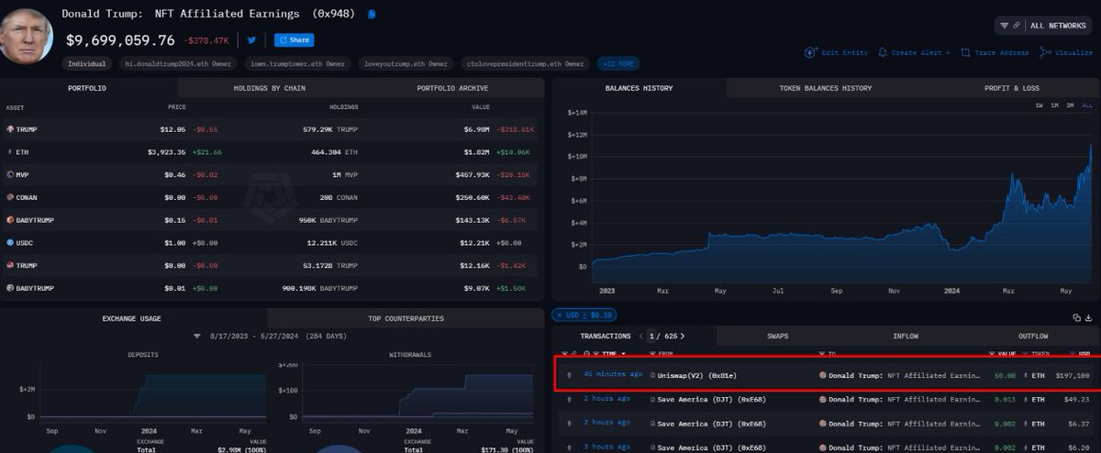Click the Individual tag chip
Image resolution: width=1101 pixels, height=453 pixels.
coord(88,64)
